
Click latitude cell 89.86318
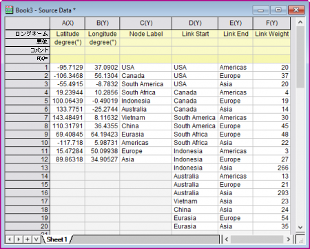point(68,159)
